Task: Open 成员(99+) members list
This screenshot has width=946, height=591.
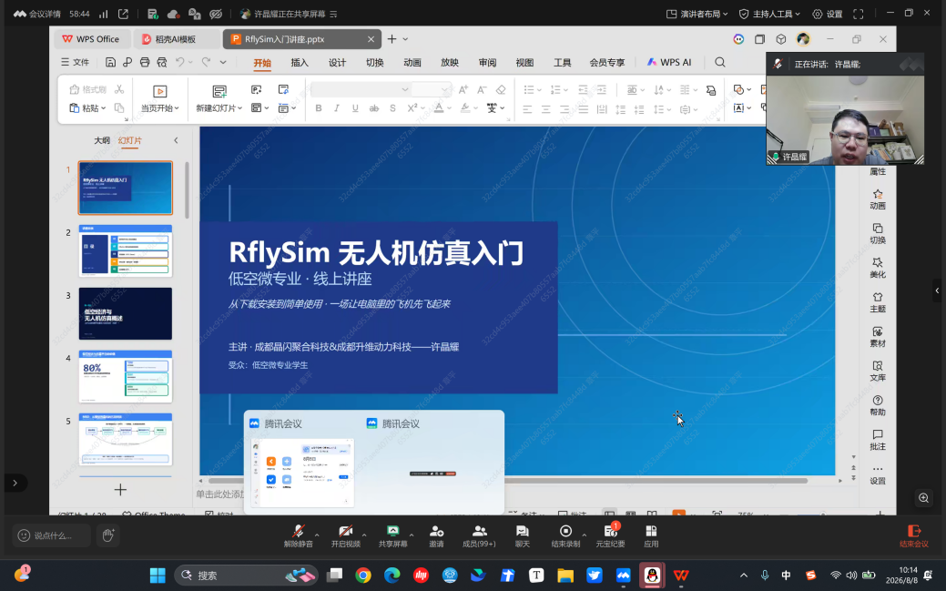Action: [x=479, y=535]
